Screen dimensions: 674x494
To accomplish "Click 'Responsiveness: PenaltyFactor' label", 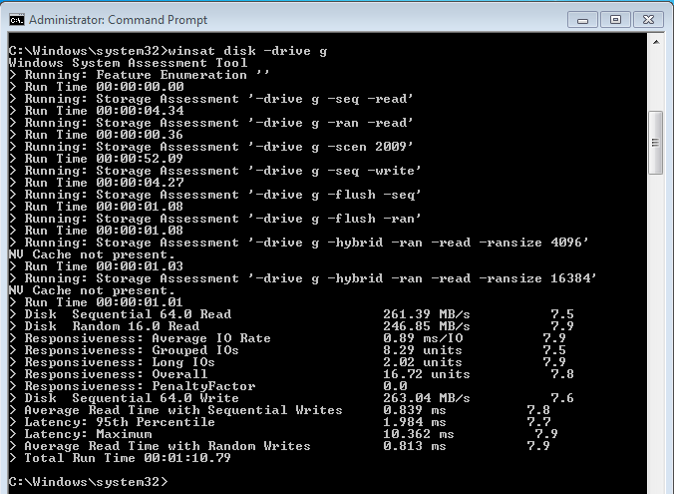I will 141,386.
